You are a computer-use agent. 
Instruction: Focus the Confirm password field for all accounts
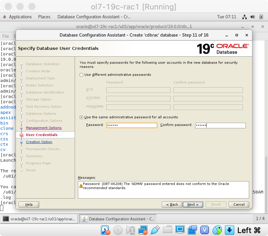(x=220, y=125)
